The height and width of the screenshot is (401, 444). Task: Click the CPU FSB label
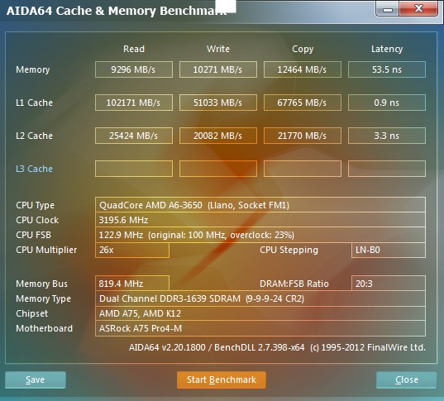click(x=33, y=235)
